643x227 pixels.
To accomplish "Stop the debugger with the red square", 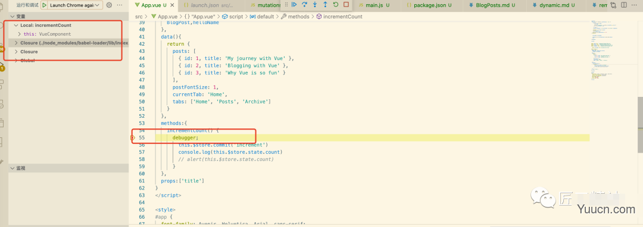I will pyautogui.click(x=346, y=5).
